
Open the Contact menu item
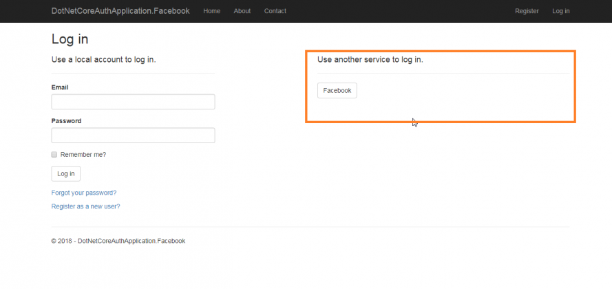pos(275,11)
